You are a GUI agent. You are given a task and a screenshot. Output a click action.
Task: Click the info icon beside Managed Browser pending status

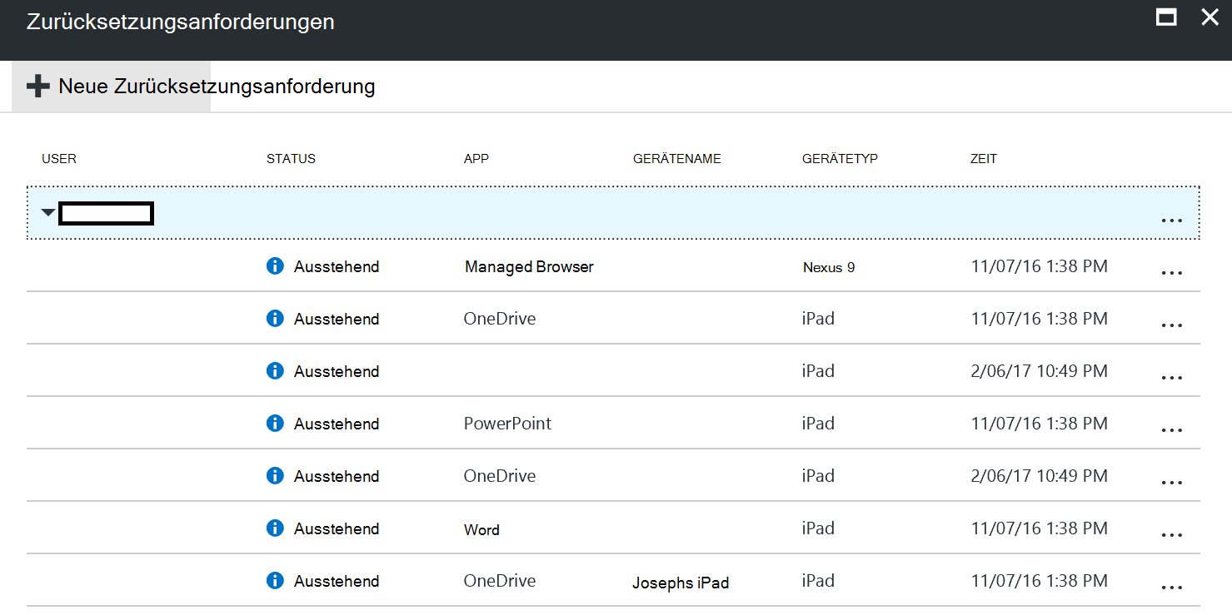point(275,265)
